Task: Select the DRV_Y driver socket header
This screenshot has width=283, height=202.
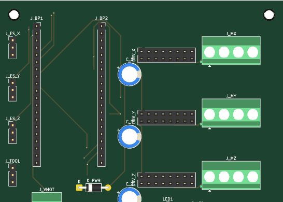Action: tap(166, 118)
